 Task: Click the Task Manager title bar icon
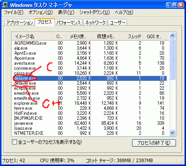tap(5, 5)
